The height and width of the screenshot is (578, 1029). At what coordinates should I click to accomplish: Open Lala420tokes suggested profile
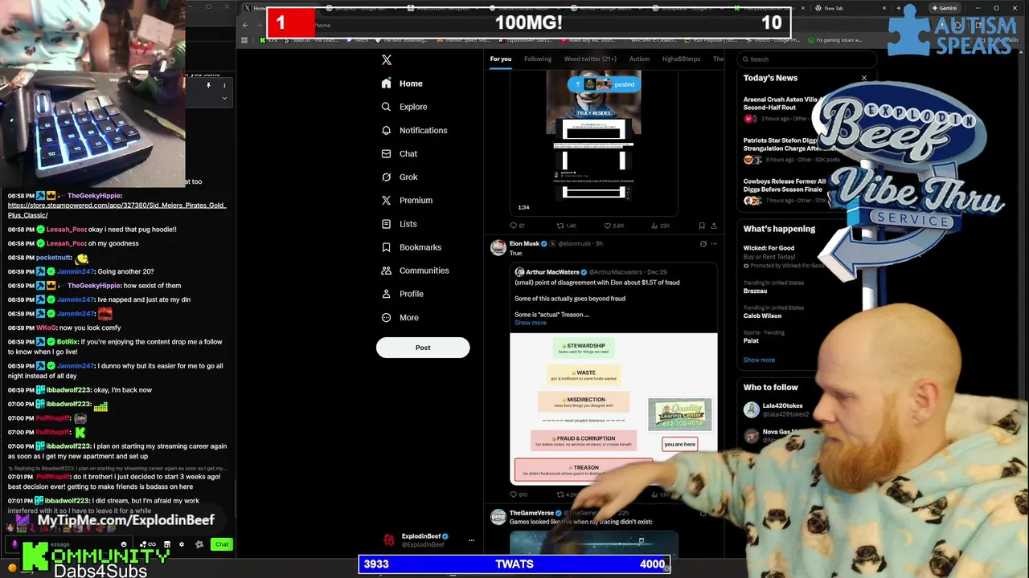(x=776, y=410)
